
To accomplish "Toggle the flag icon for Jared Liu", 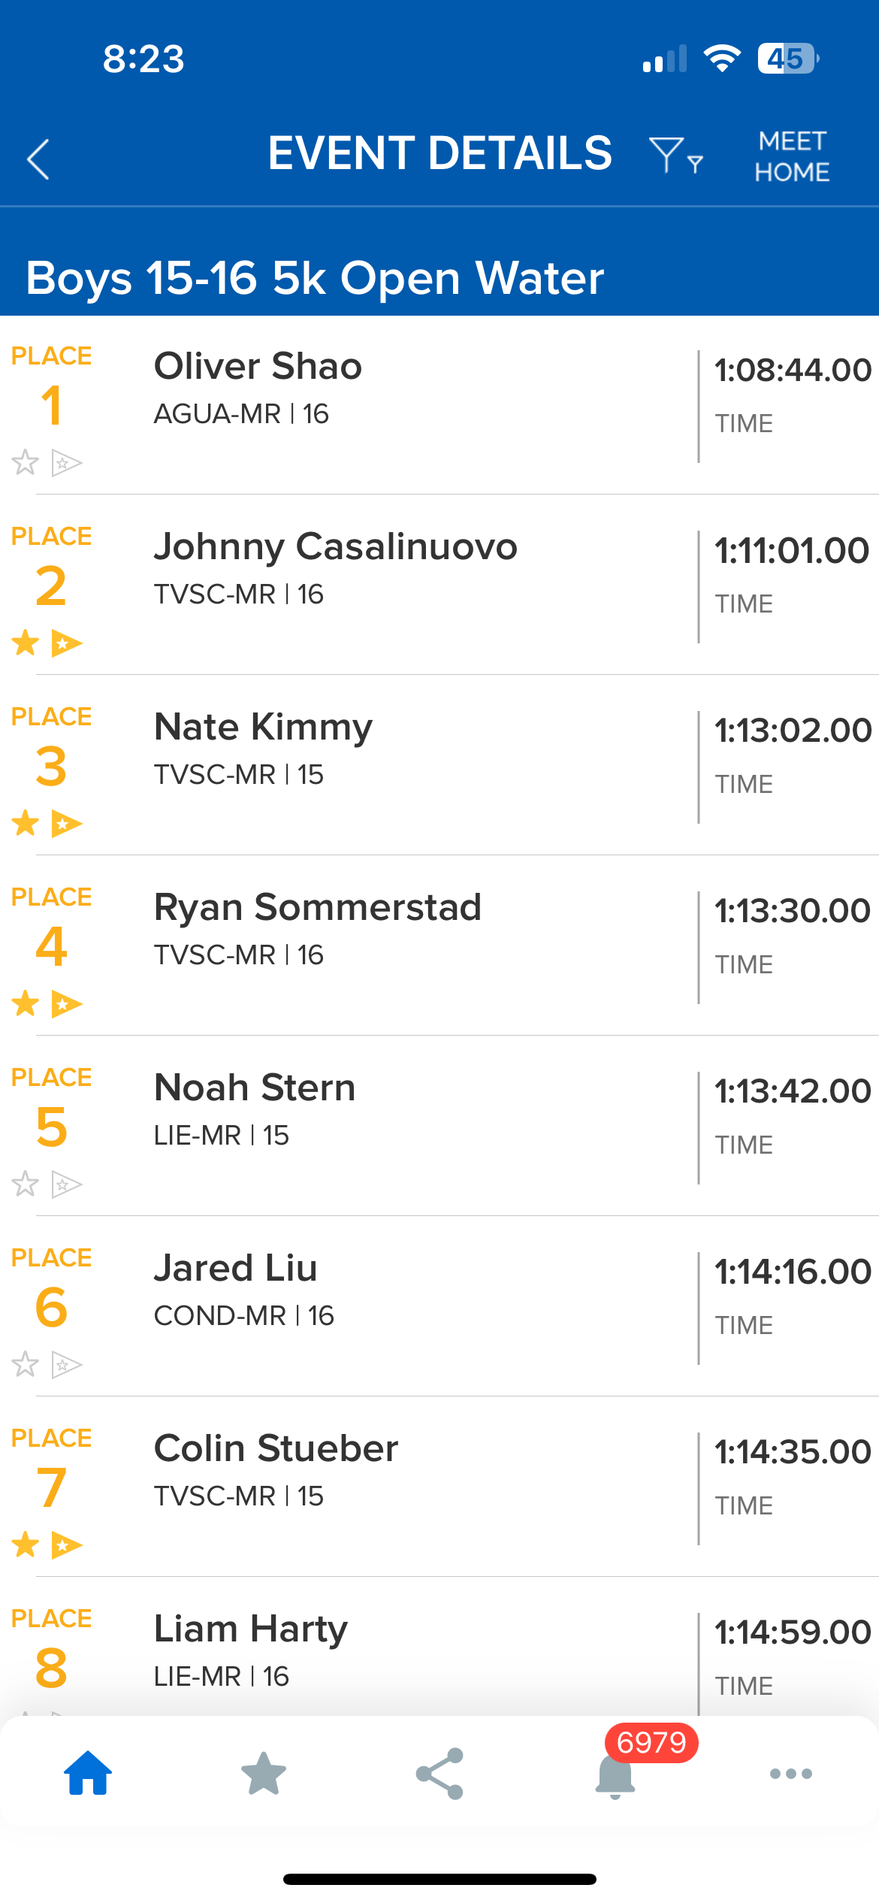I will (x=66, y=1364).
